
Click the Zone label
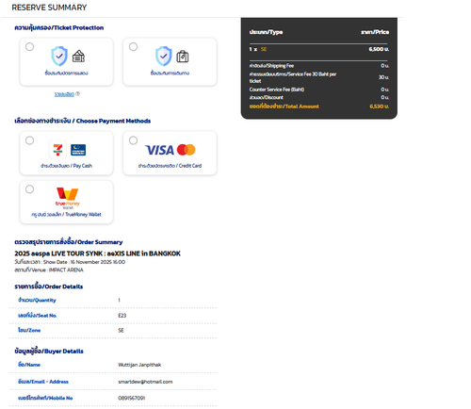(x=29, y=330)
